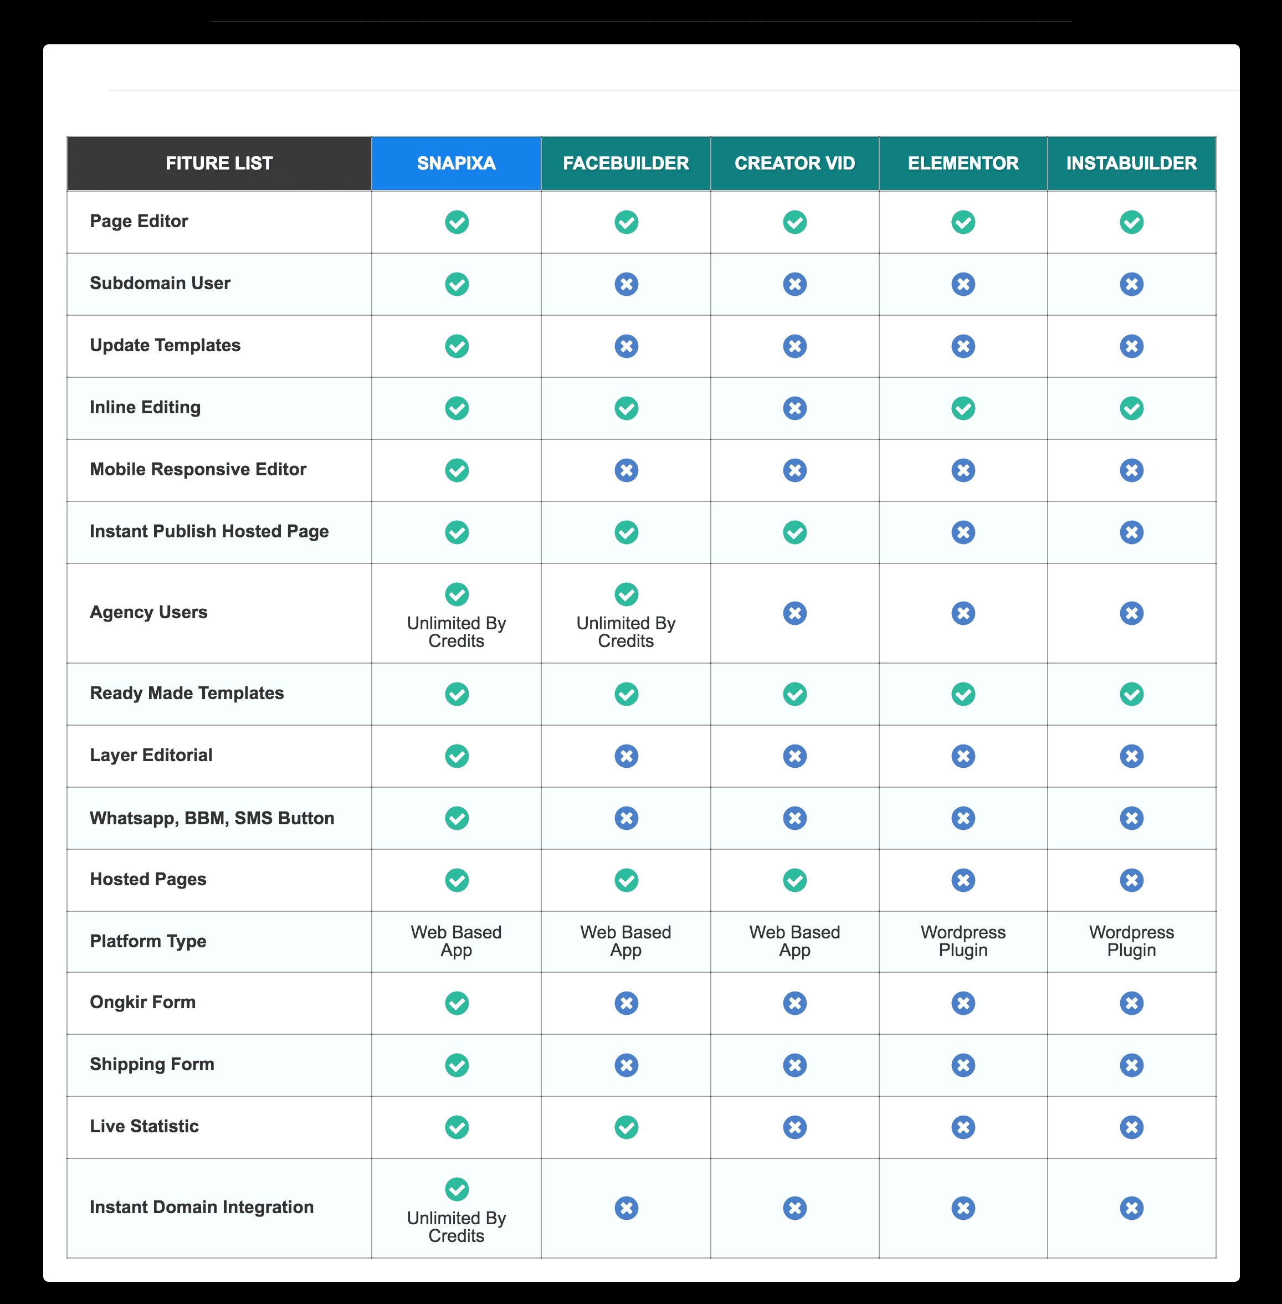
Task: Click the ELEMENTOR column header
Action: (963, 163)
